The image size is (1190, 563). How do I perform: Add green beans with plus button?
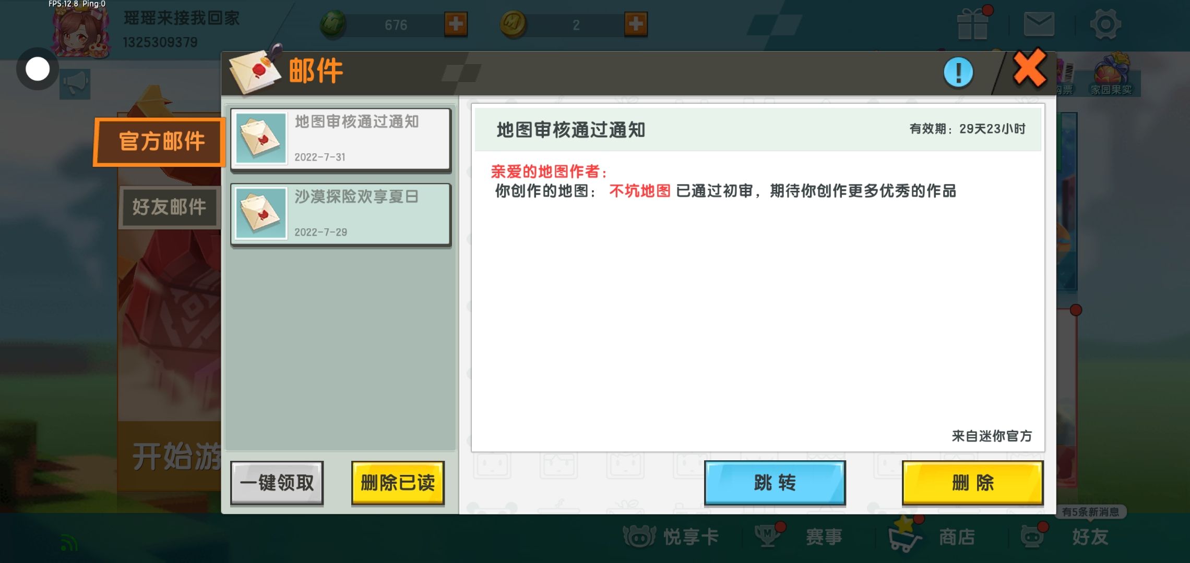tap(456, 24)
